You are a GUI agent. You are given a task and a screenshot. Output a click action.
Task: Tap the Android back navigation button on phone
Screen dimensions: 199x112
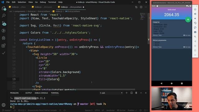pyautogui.click(x=161, y=83)
